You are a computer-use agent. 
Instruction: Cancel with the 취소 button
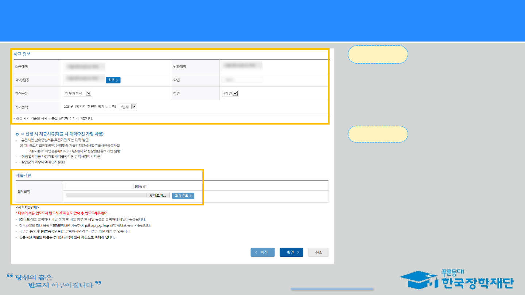318,252
